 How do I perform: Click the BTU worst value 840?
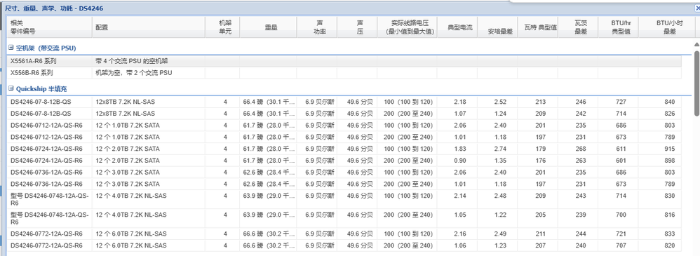(670, 102)
